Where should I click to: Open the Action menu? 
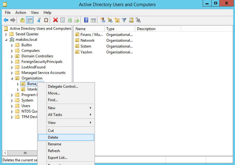(21, 13)
